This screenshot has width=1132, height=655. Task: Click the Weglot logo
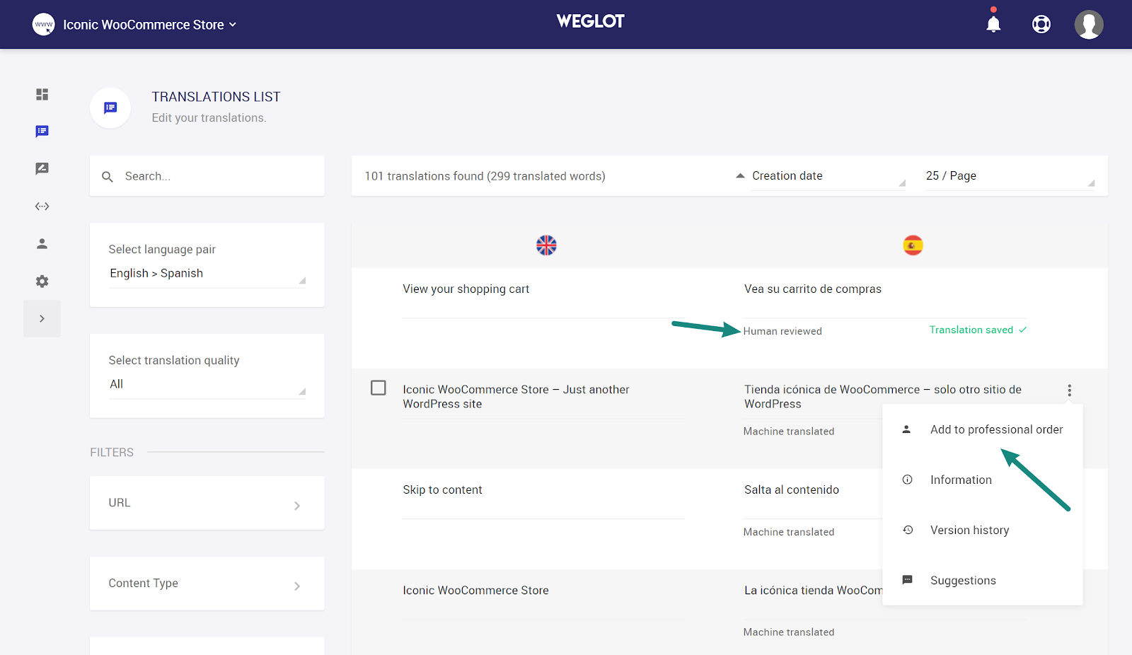[591, 21]
